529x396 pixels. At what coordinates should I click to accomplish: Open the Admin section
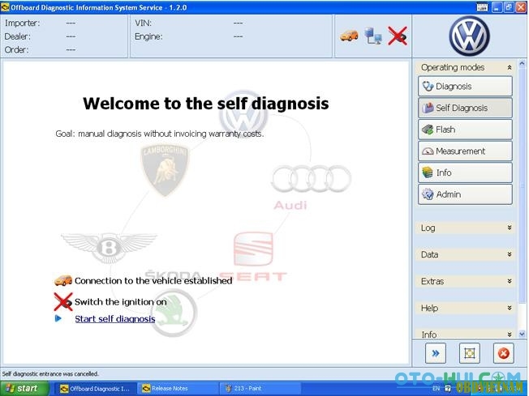click(x=465, y=194)
